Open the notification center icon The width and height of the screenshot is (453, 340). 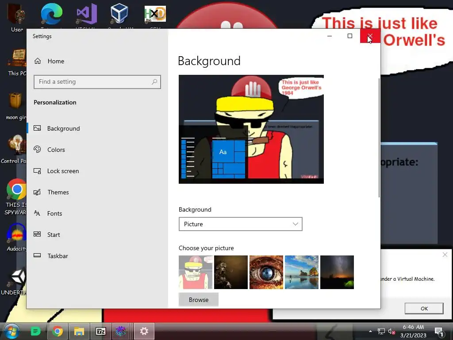439,332
